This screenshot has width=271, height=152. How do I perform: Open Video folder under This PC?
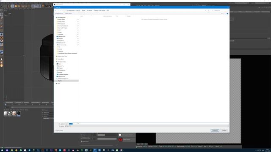pos(59,64)
